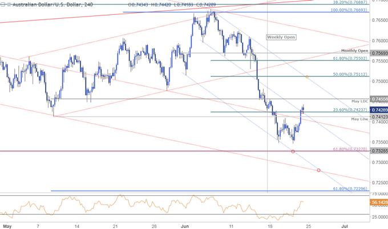Click the high value H0.74420
The image size is (388, 229).
[160, 5]
